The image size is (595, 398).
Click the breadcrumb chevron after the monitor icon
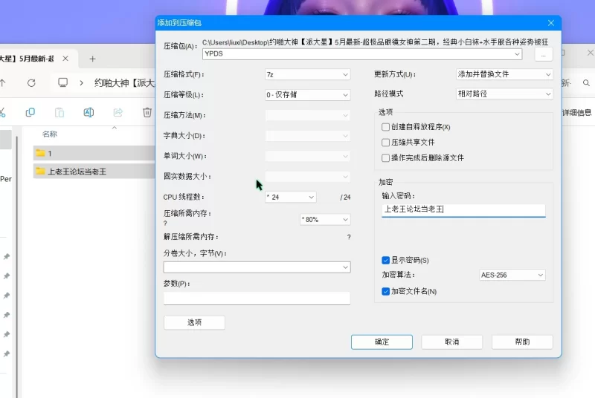coord(81,82)
